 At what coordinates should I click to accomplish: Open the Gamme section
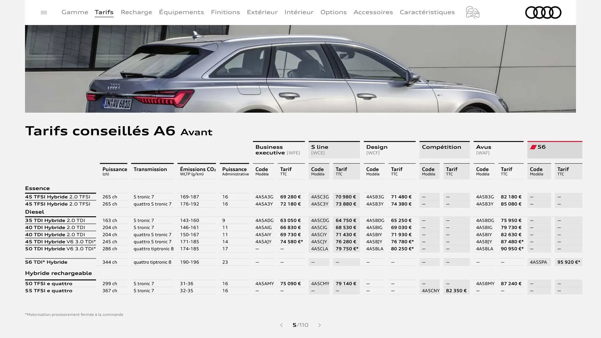pos(74,12)
